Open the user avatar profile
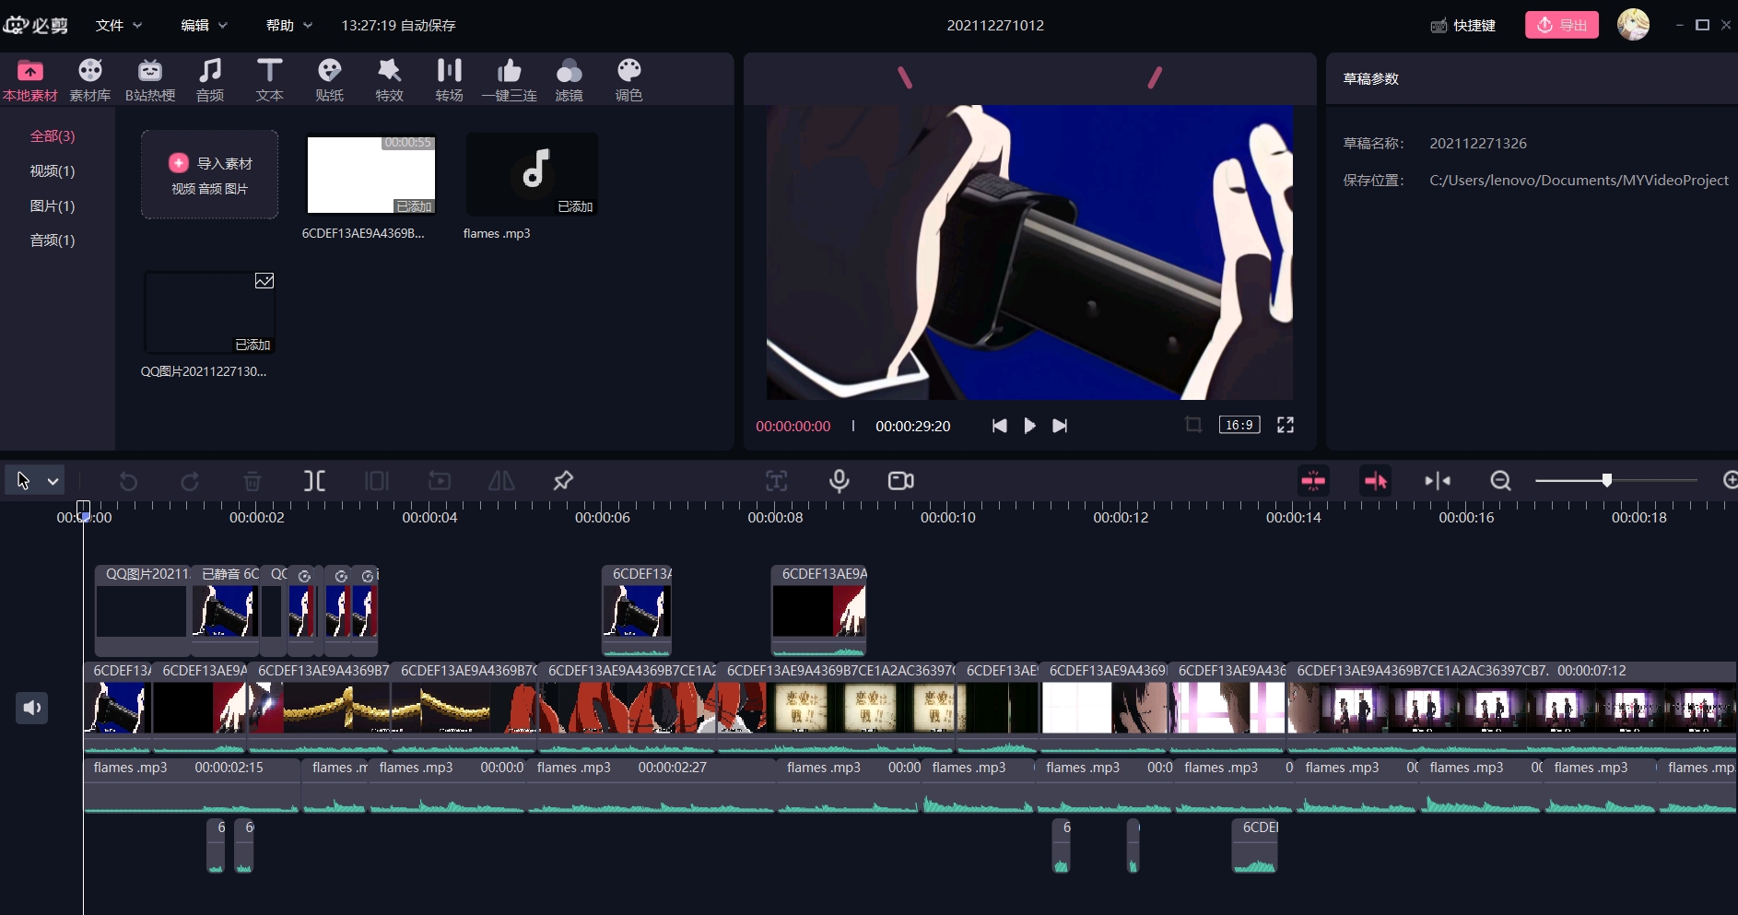1738x915 pixels. [1634, 24]
